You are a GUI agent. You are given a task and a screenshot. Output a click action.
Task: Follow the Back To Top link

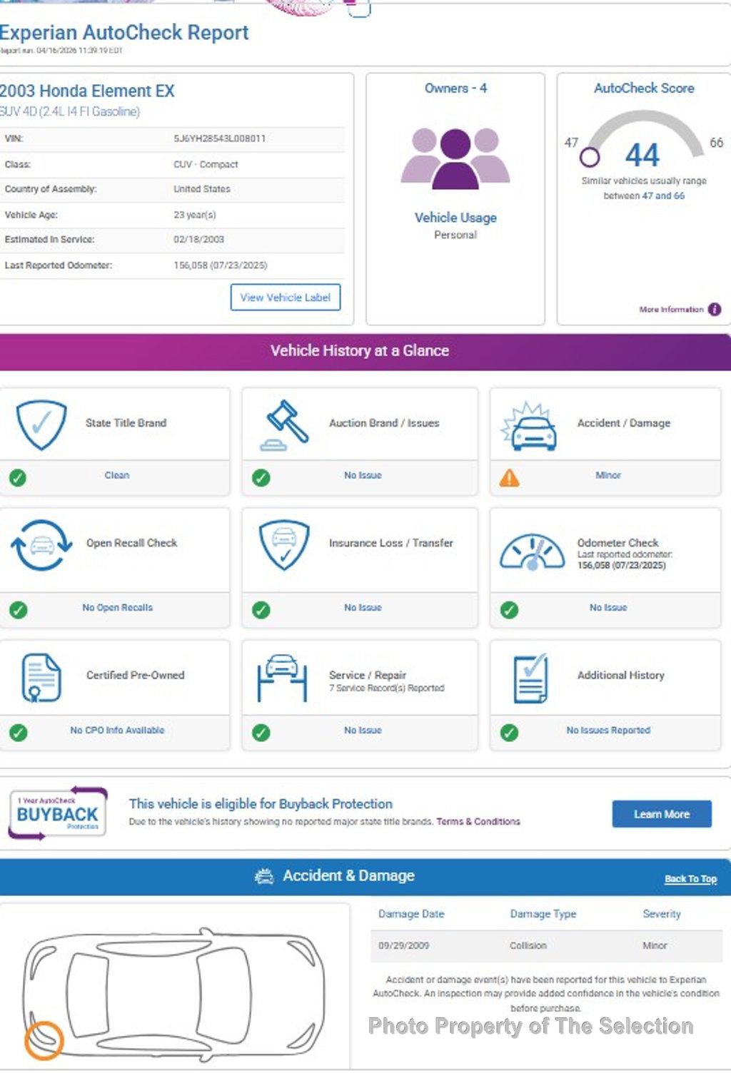[690, 879]
